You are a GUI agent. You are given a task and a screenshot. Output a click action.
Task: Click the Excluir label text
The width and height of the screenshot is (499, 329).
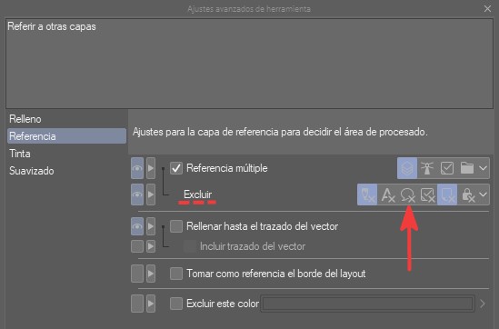[197, 194]
